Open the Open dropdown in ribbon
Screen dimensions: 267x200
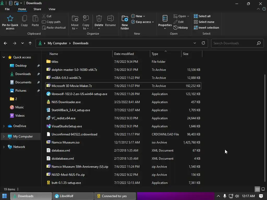(181, 16)
